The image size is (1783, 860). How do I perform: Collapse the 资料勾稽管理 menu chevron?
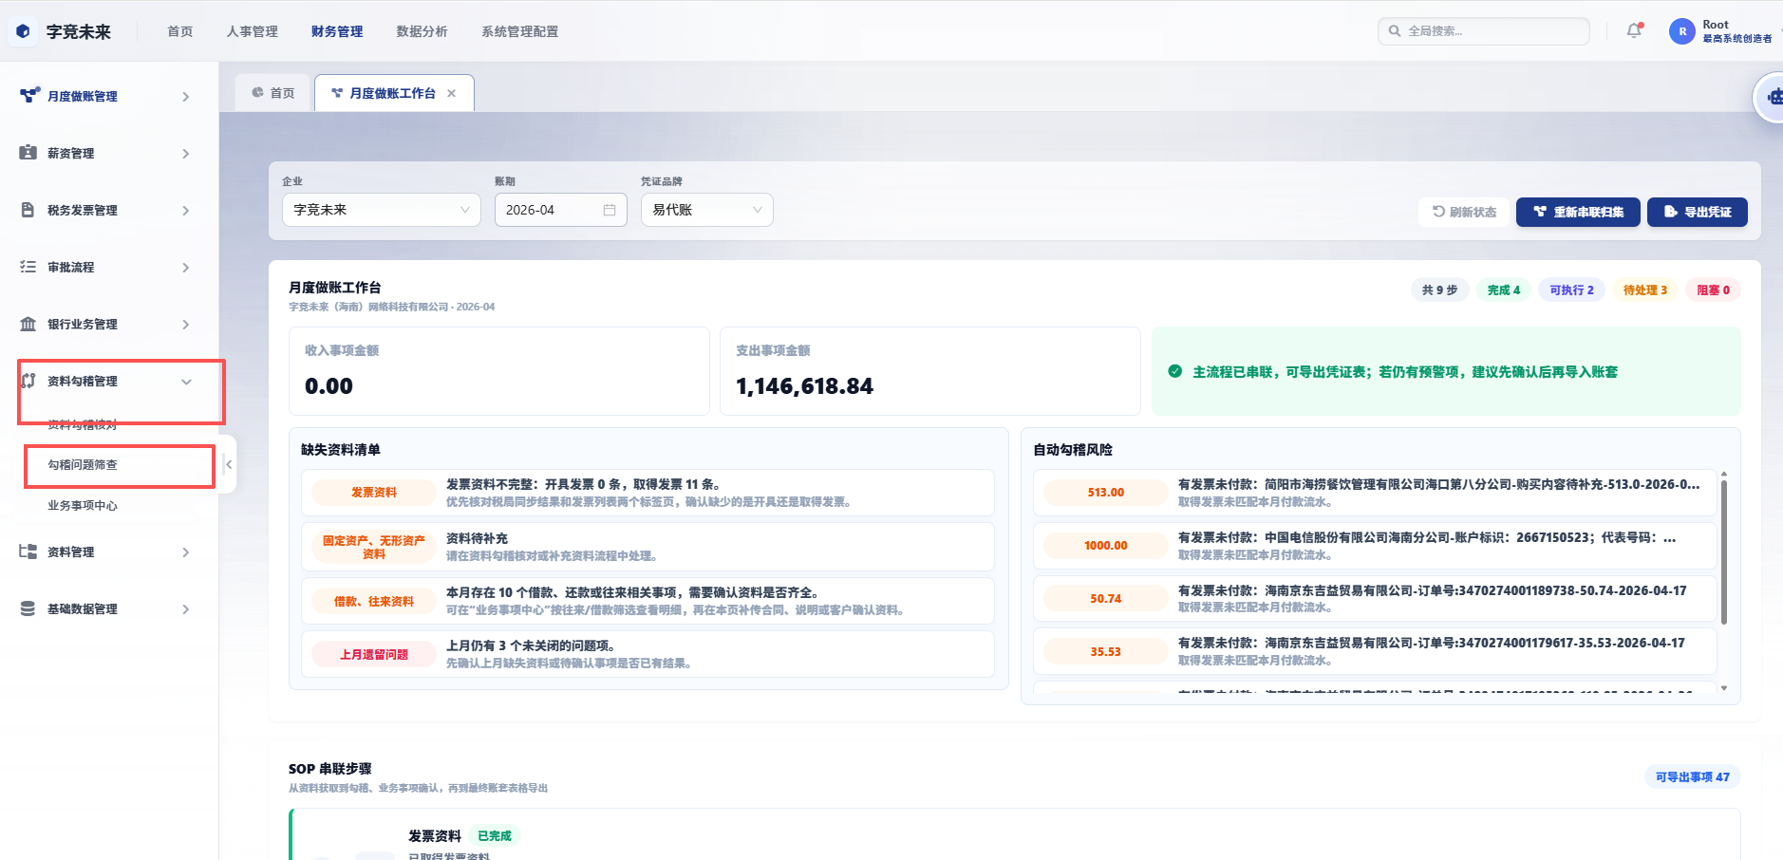(x=186, y=382)
